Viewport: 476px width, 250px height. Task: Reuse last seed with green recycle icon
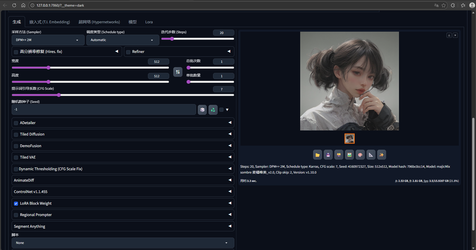click(213, 110)
